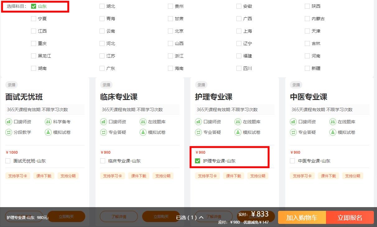Click 在线题库 icon in 中医专业课 card
This screenshot has width=377, height=227.
point(333,122)
